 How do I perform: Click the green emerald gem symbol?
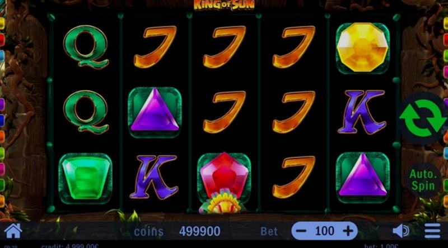pos(86,178)
